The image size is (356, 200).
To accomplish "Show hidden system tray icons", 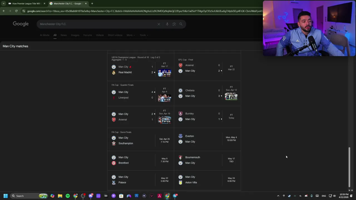I will [x=278, y=196].
